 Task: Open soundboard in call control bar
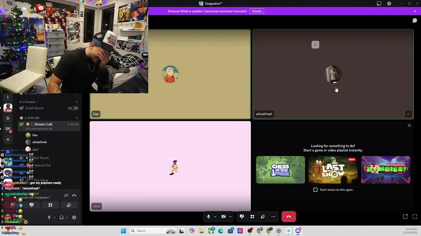coord(263,217)
